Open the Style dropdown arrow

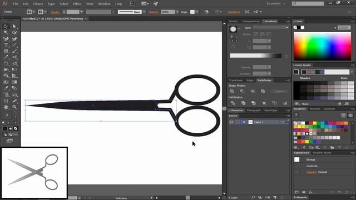[x=197, y=12]
